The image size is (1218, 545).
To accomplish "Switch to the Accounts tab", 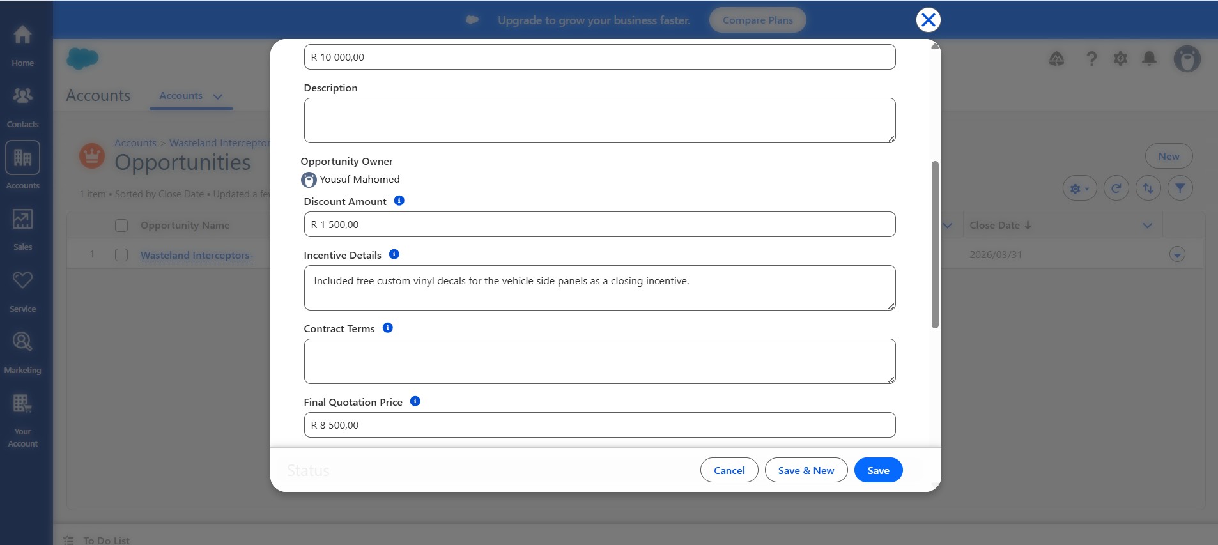I will point(181,96).
